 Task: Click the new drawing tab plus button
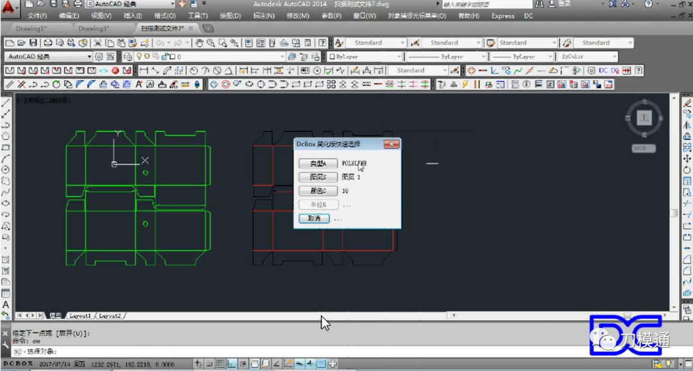(208, 29)
